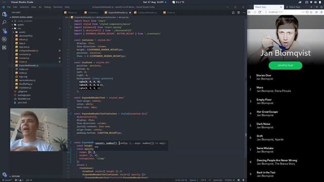Open the Terminal menu
This screenshot has height=182, width=324.
point(58,7)
